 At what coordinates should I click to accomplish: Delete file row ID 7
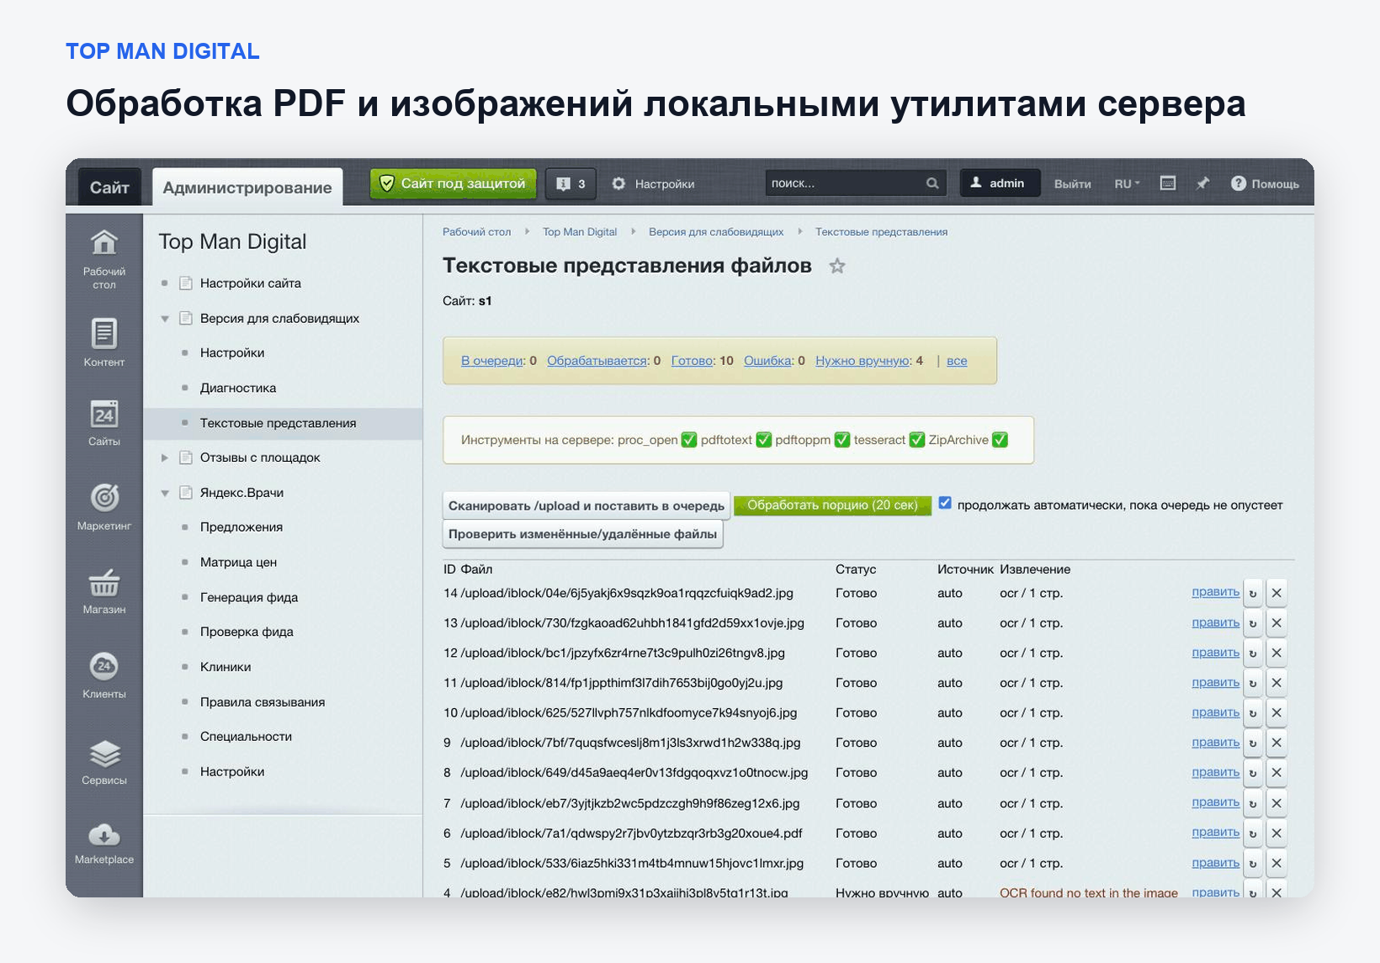(1276, 803)
